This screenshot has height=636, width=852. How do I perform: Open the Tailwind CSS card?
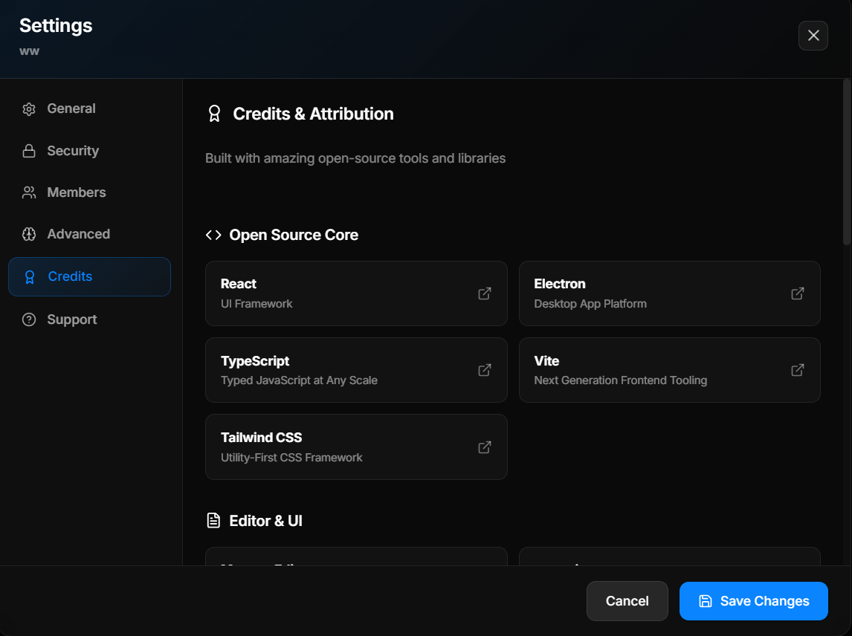[x=356, y=447]
